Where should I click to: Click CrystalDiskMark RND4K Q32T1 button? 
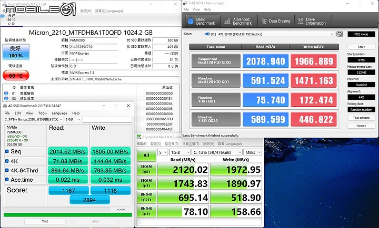[146, 197]
